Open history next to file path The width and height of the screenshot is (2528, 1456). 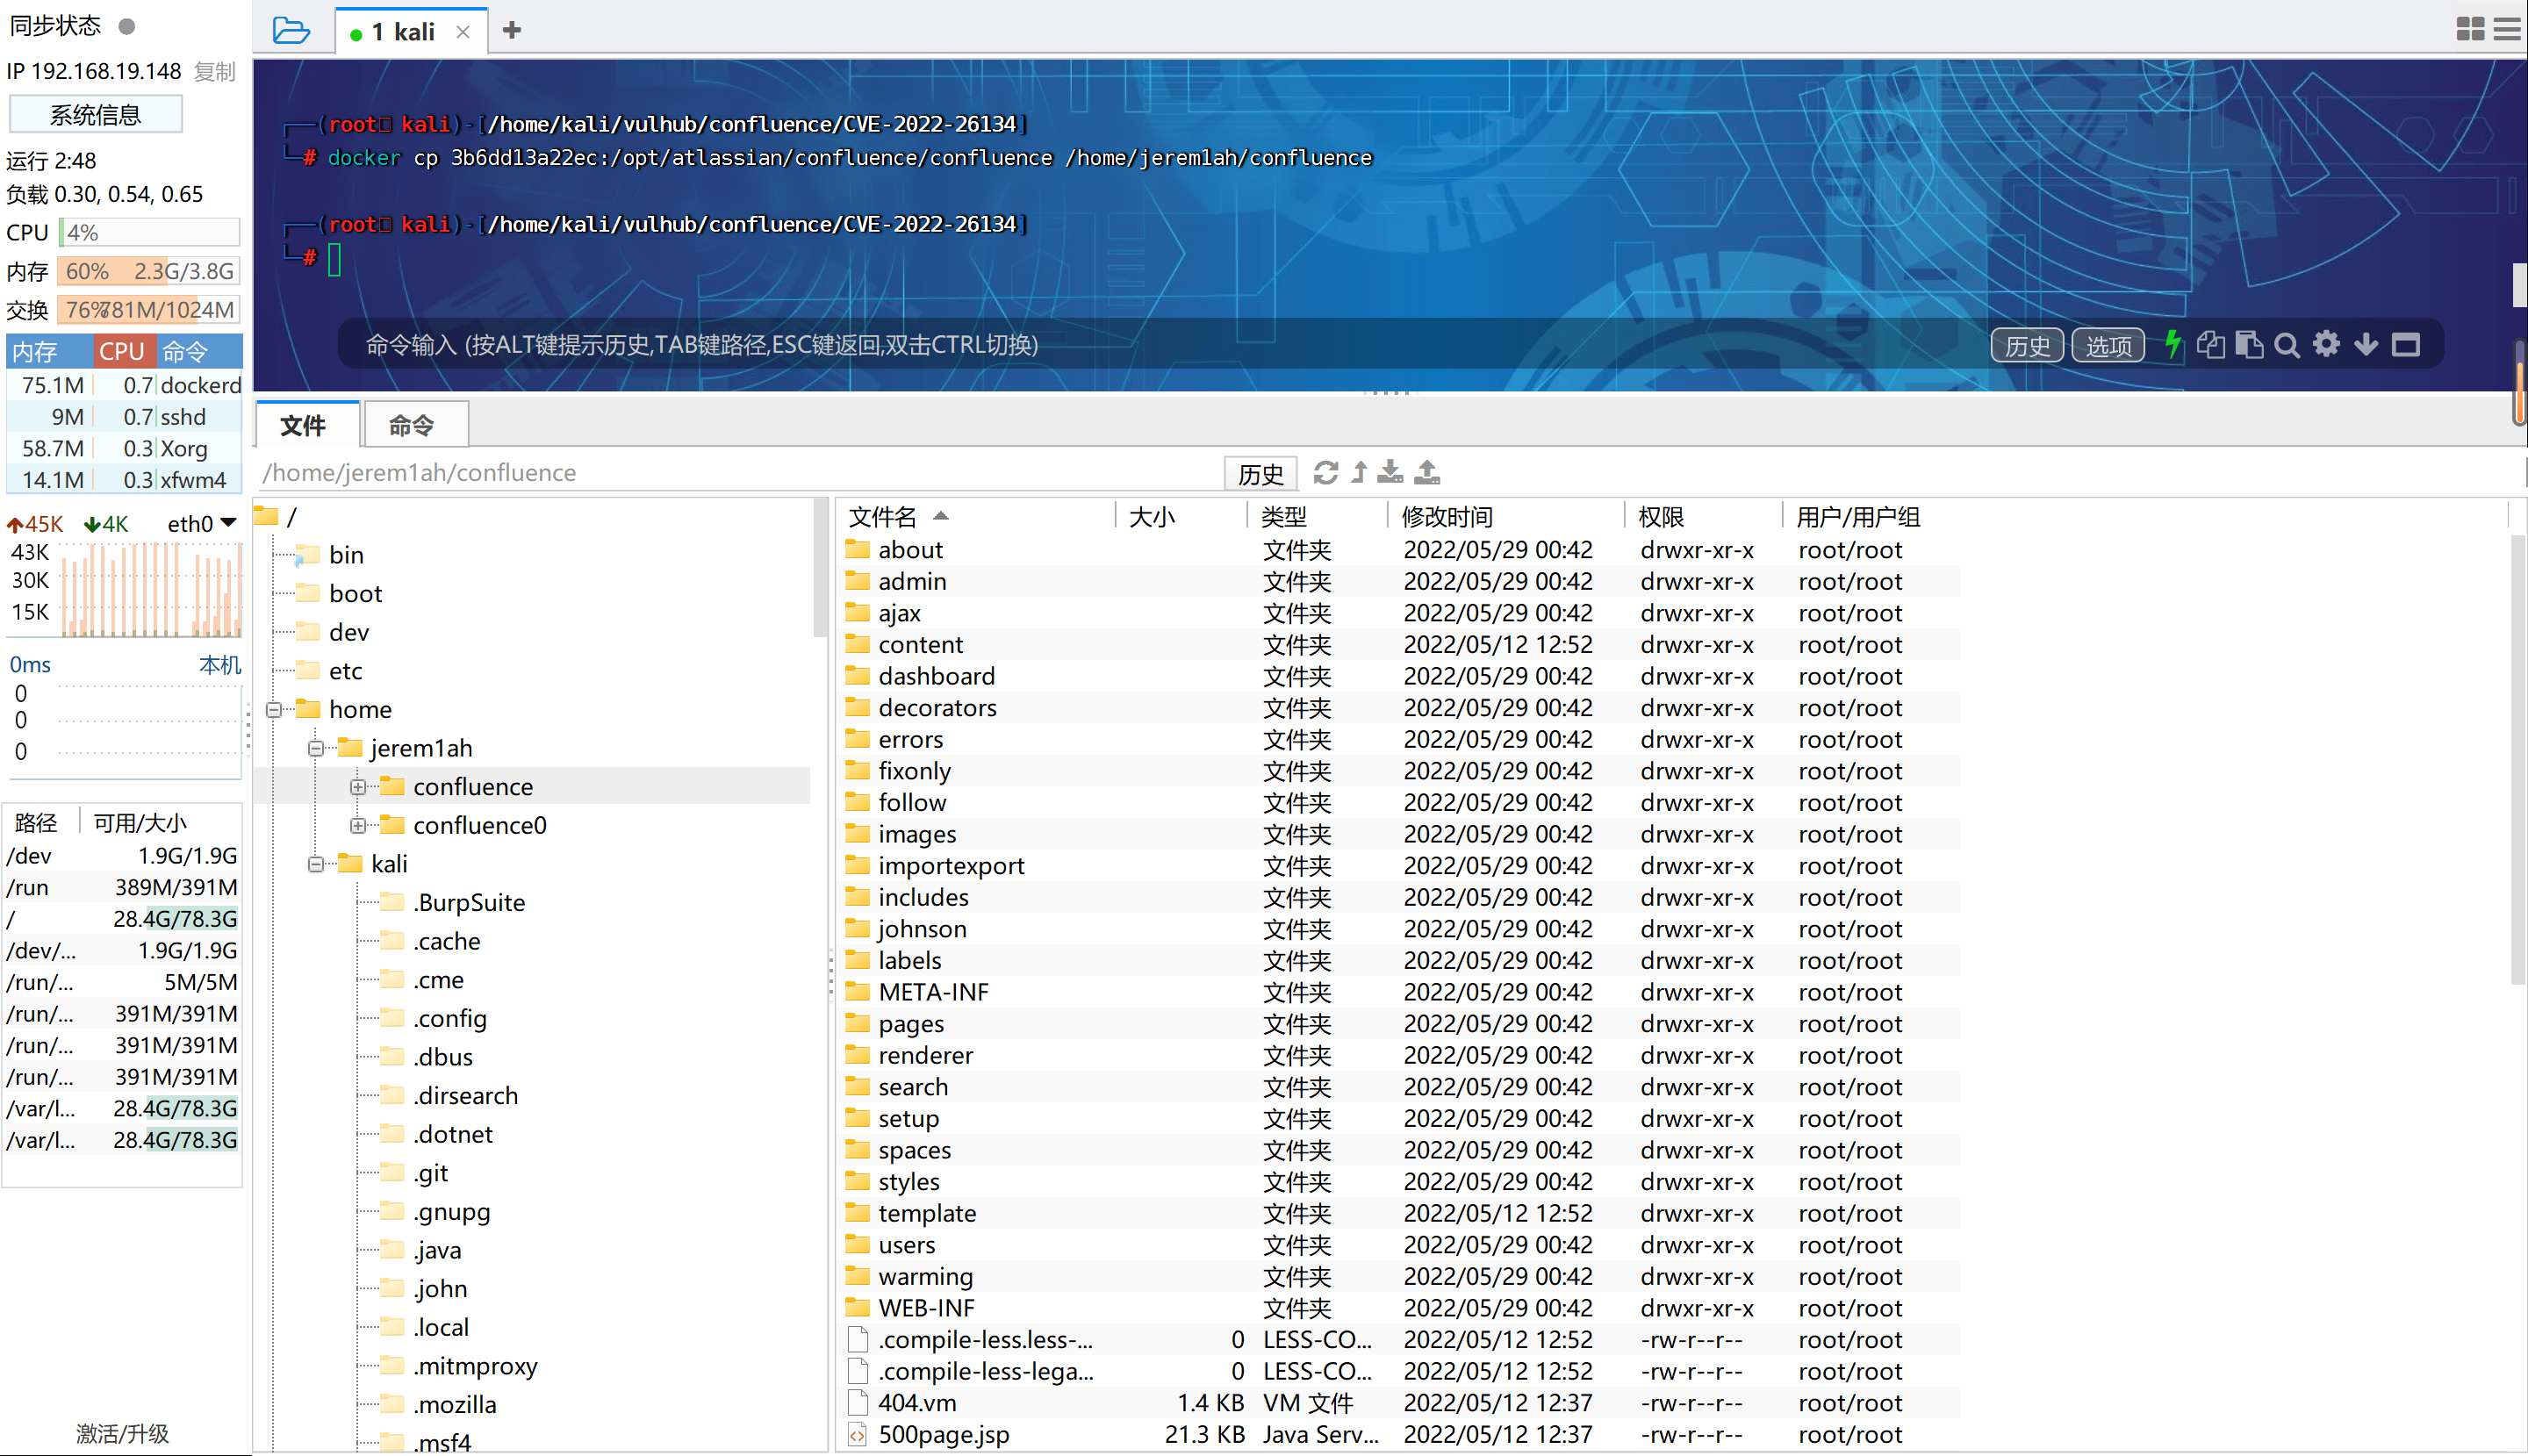coord(1261,473)
